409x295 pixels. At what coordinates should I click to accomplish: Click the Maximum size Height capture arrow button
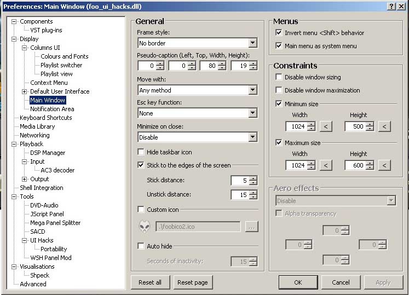pos(384,165)
